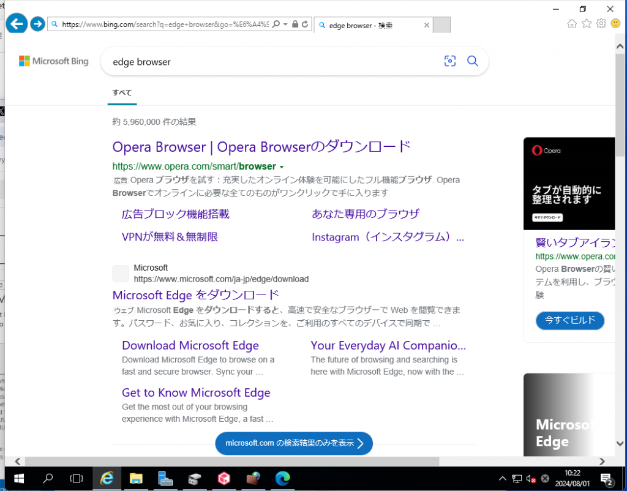Select the すべて results tab
Image resolution: width=627 pixels, height=491 pixels.
(122, 93)
